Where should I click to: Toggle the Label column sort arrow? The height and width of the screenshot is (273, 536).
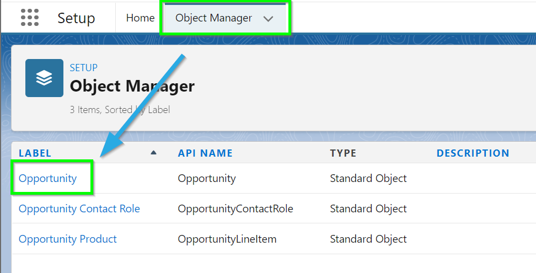point(153,153)
